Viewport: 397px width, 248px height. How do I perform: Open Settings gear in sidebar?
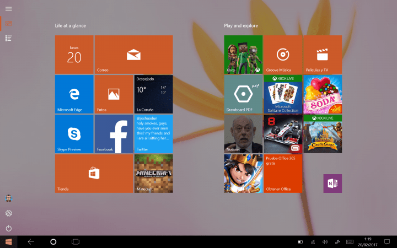[9, 213]
